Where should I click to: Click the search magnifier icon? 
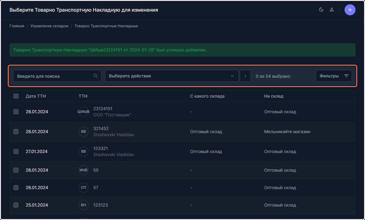pos(96,76)
